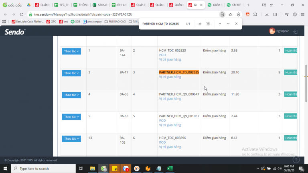Open browser main menu hamburger icon
This screenshot has width=308, height=173.
(x=302, y=14)
